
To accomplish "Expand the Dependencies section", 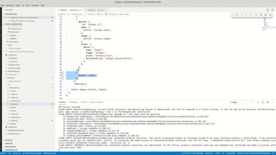I will click(x=11, y=150).
